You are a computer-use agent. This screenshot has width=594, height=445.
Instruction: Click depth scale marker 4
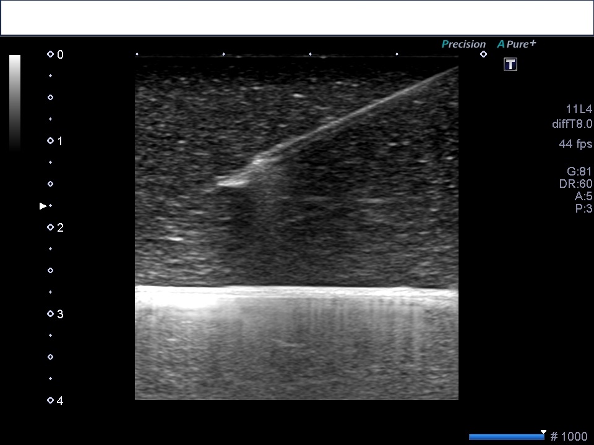55,400
